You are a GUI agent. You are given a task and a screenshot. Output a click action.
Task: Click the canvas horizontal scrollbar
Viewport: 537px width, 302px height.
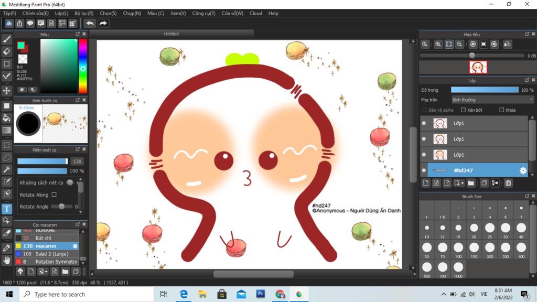click(x=253, y=274)
